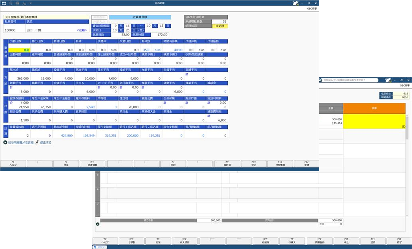Click the pencil icon beside 修正する

(37, 142)
